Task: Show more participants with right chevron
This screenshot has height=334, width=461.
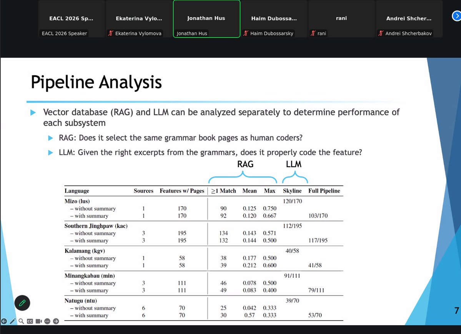Action: click(457, 16)
